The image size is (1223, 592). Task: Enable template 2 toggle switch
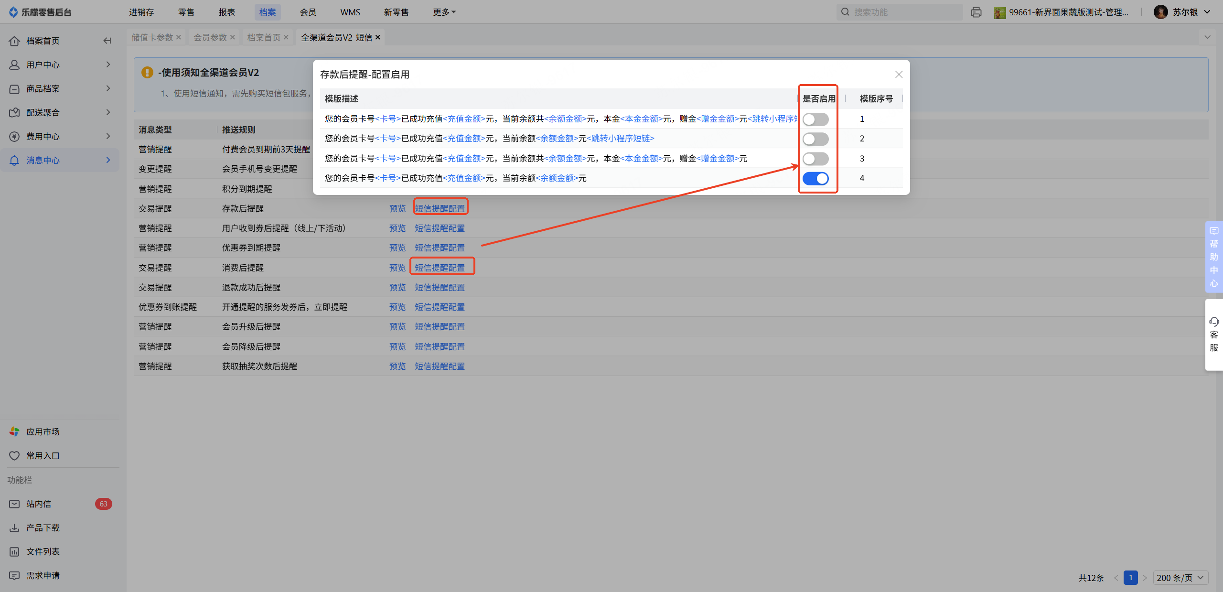click(x=815, y=139)
